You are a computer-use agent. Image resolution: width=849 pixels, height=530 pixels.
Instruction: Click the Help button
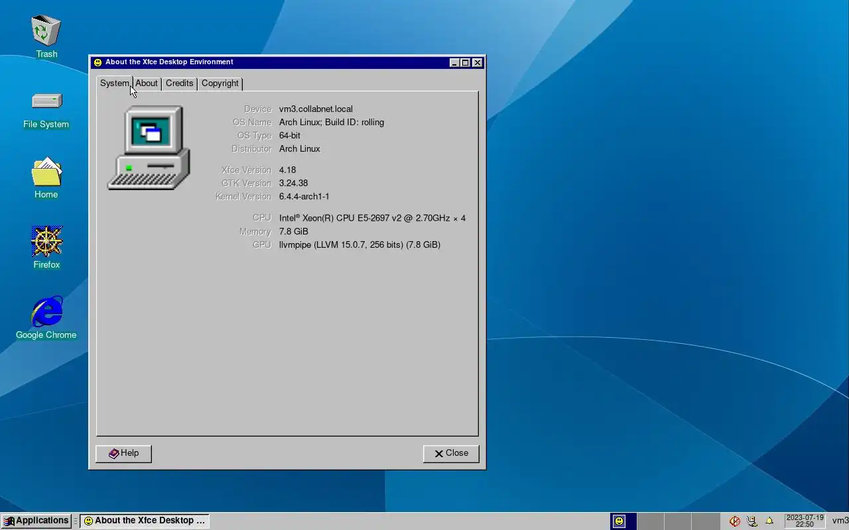tap(123, 453)
